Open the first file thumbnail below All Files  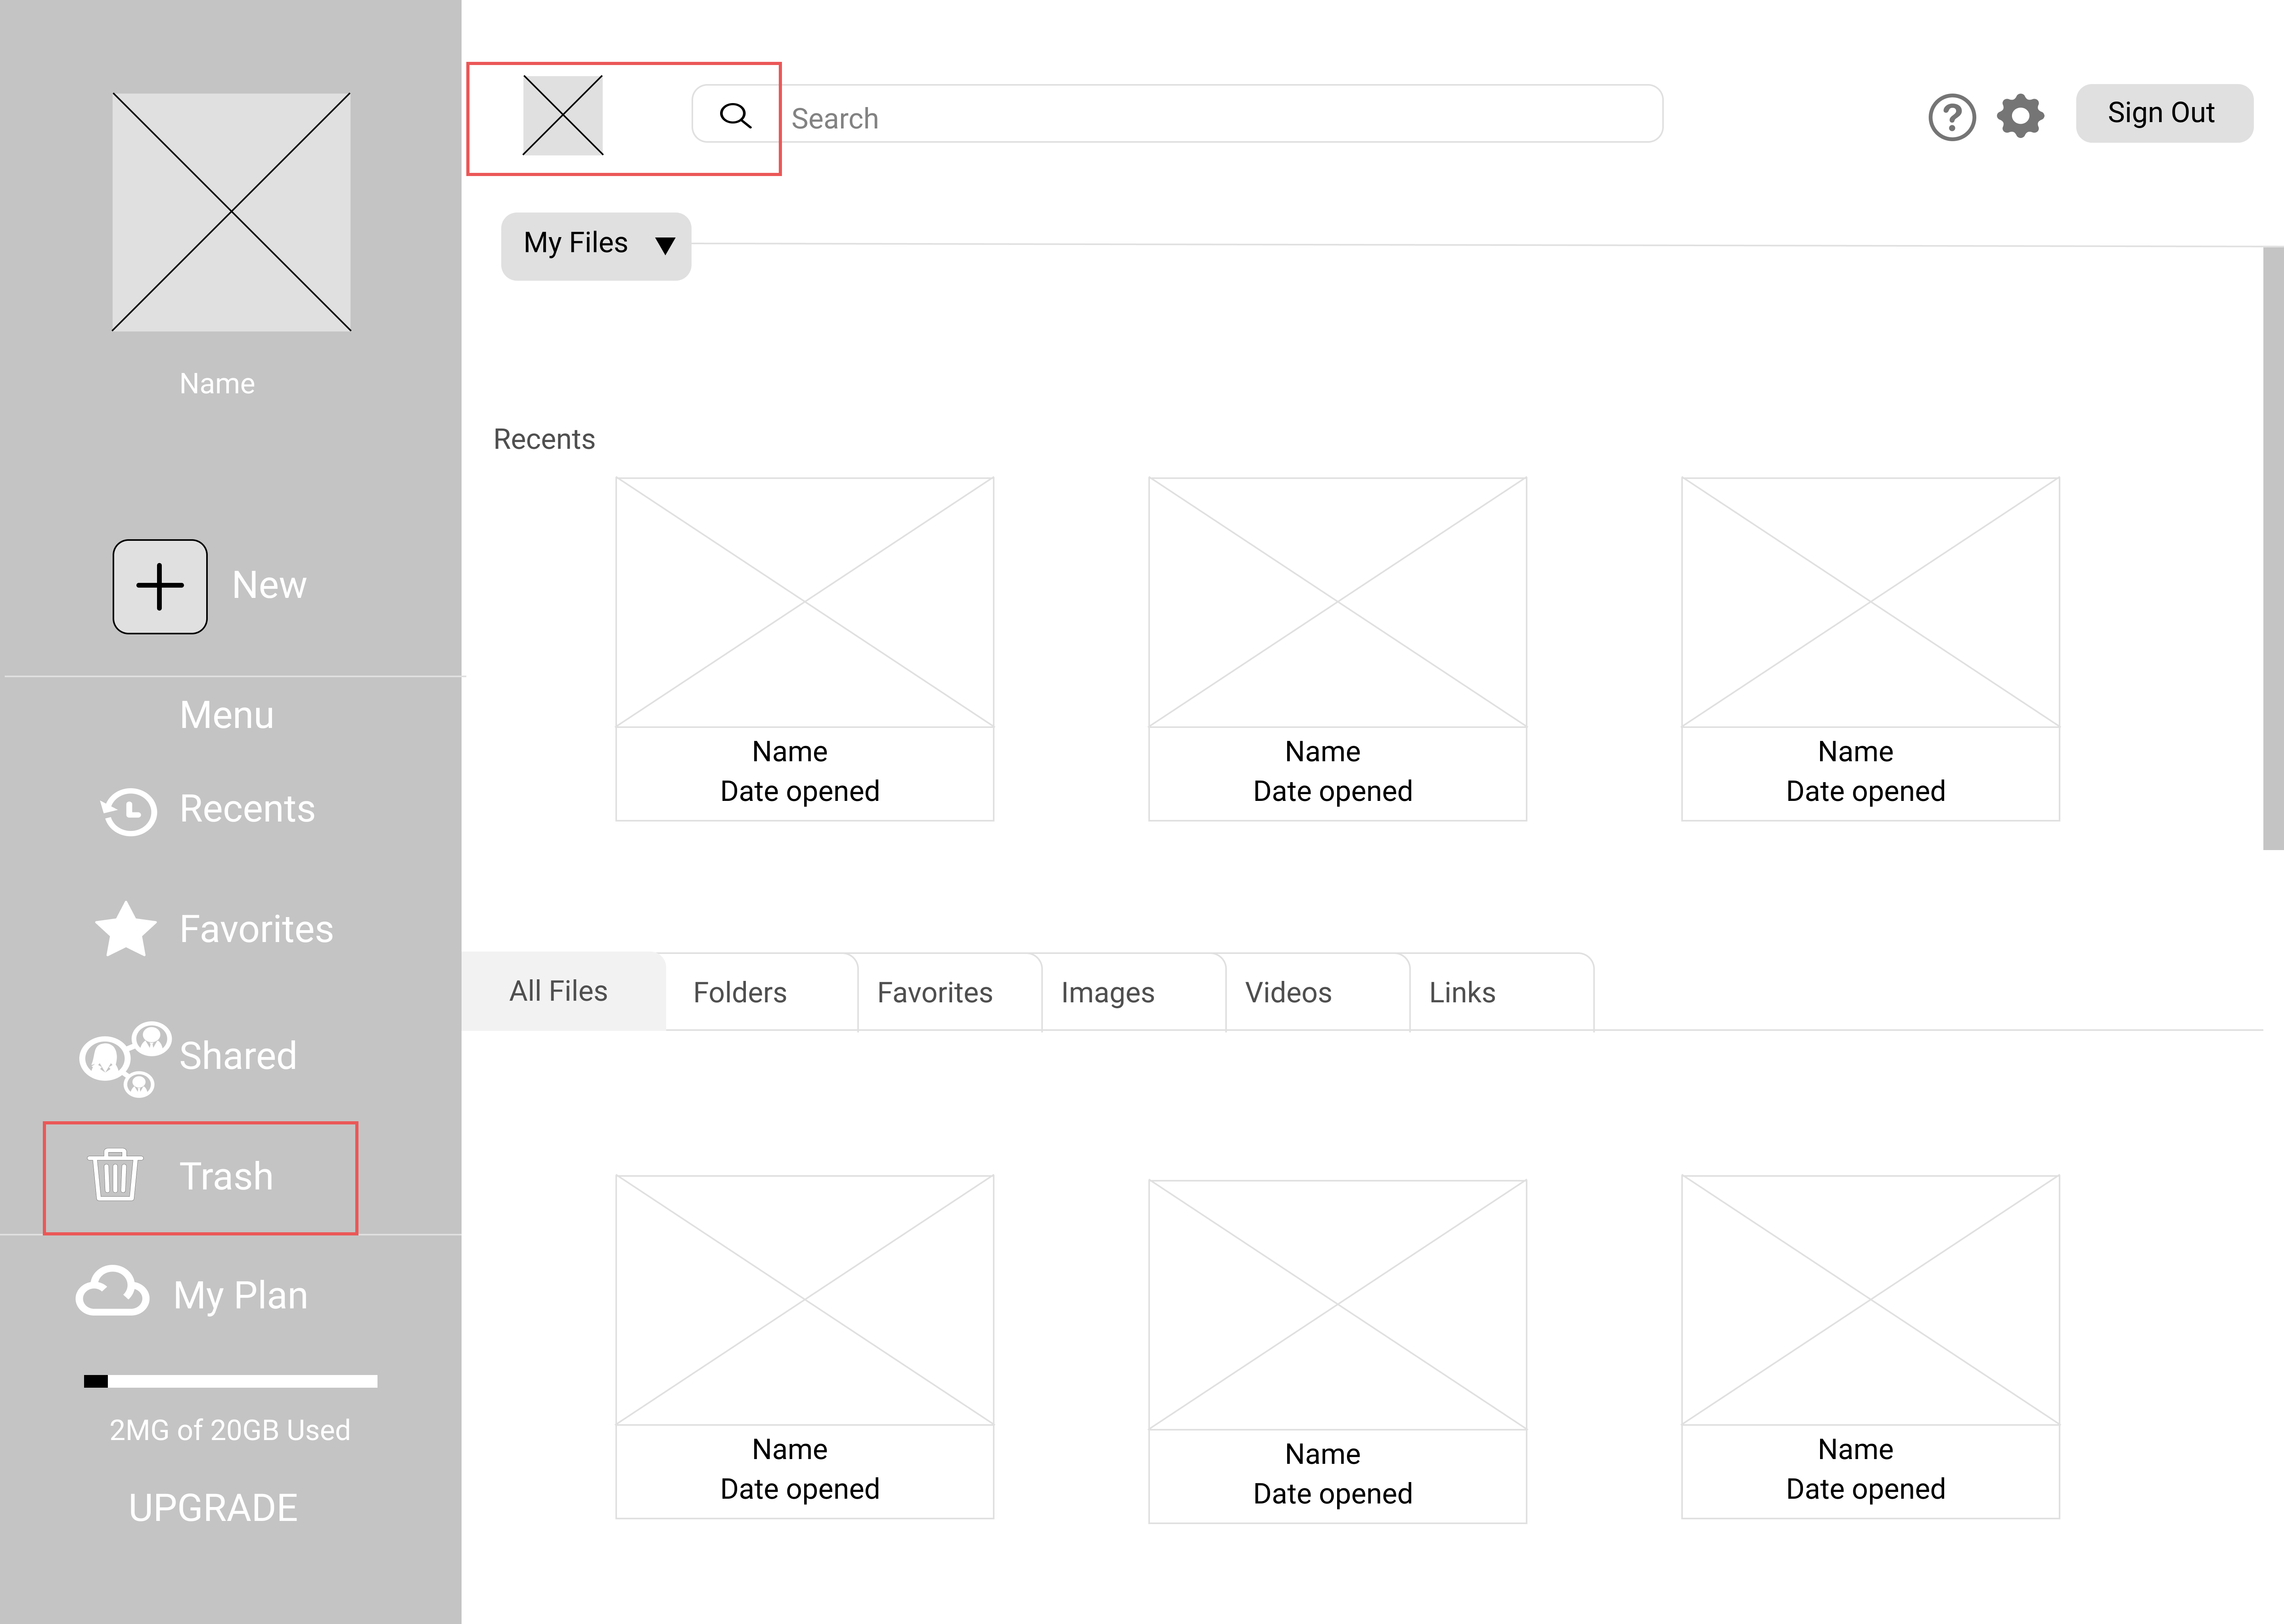point(805,1347)
